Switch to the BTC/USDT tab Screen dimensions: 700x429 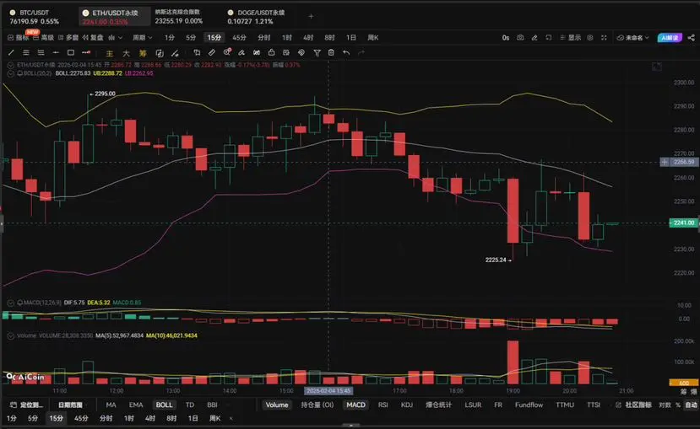[x=35, y=17]
